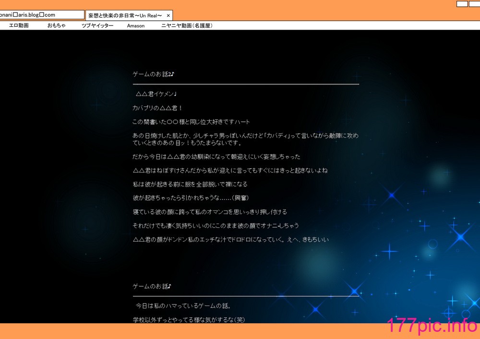The width and height of the screenshot is (480, 339).
Task: Click the line starting 学校以外ずっとやってる
Action: tap(189, 320)
